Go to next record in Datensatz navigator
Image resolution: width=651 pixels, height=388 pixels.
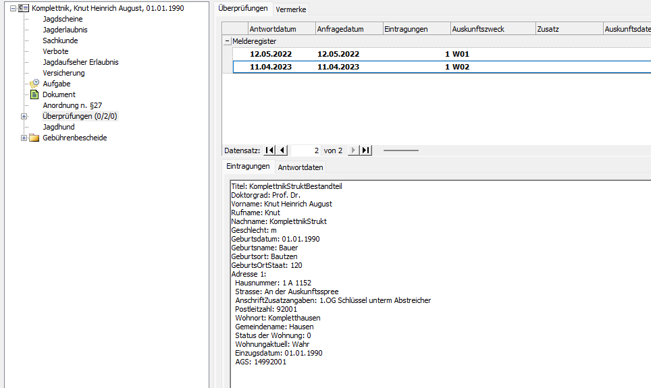click(x=353, y=150)
